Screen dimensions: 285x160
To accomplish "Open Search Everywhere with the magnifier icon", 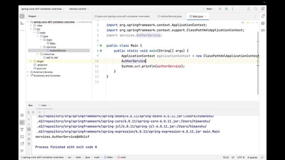I will point(256,9).
